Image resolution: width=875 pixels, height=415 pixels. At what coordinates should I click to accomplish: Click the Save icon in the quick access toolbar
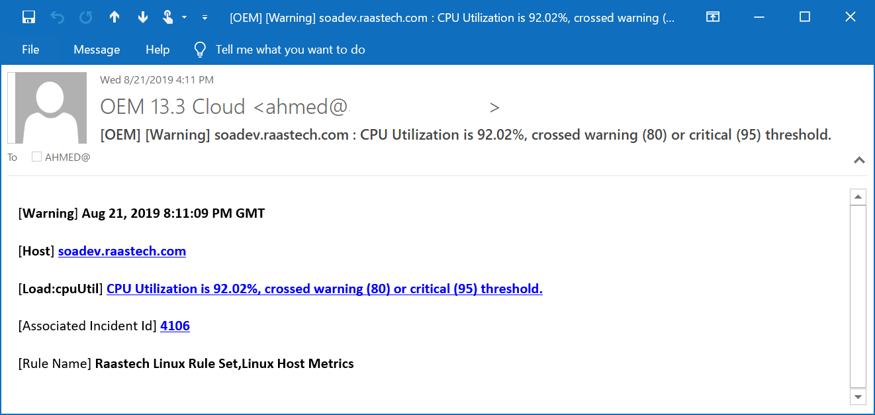click(x=28, y=17)
